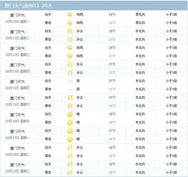Screen dimensions: 188x177
Task: Select the date 10月19日 星期三
Action: [x=17, y=171]
